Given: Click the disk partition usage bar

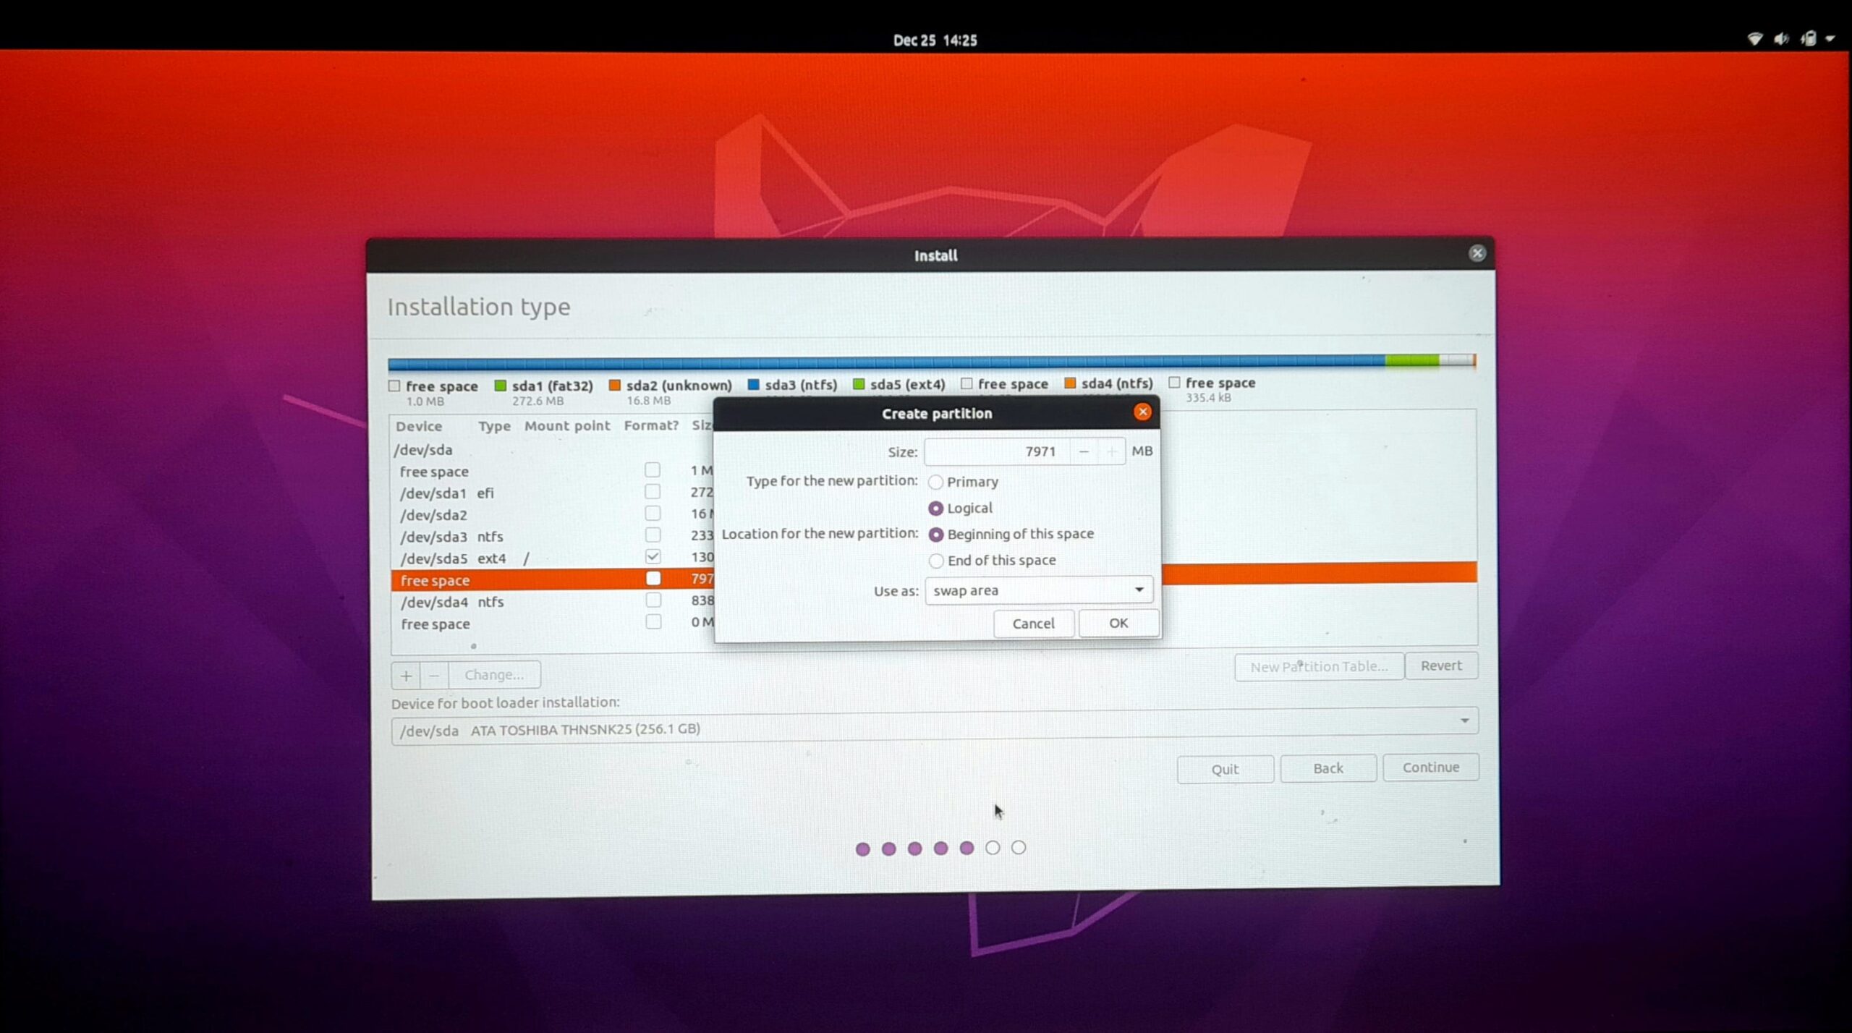Looking at the screenshot, I should click(931, 361).
